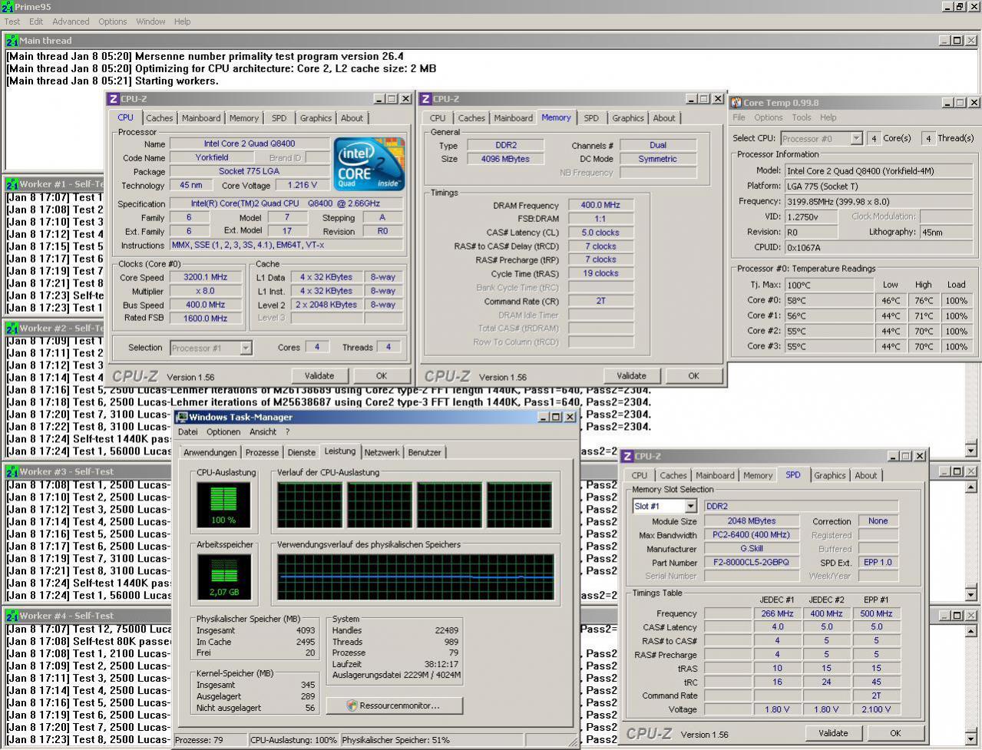Open the Tools menu in Core Temp
Screen dimensions: 982x750
(801, 117)
